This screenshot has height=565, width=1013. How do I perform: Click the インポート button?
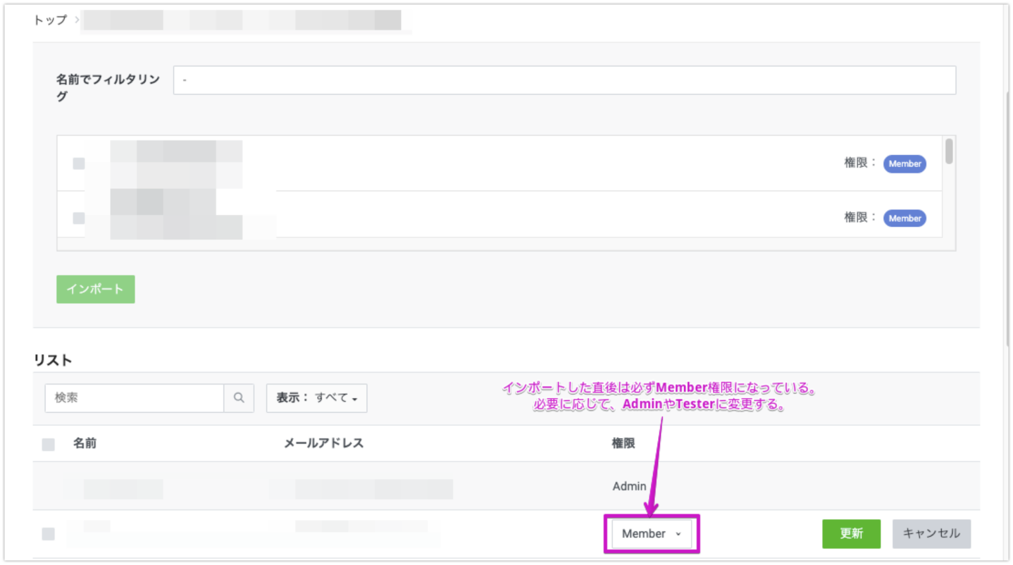pyautogui.click(x=95, y=289)
